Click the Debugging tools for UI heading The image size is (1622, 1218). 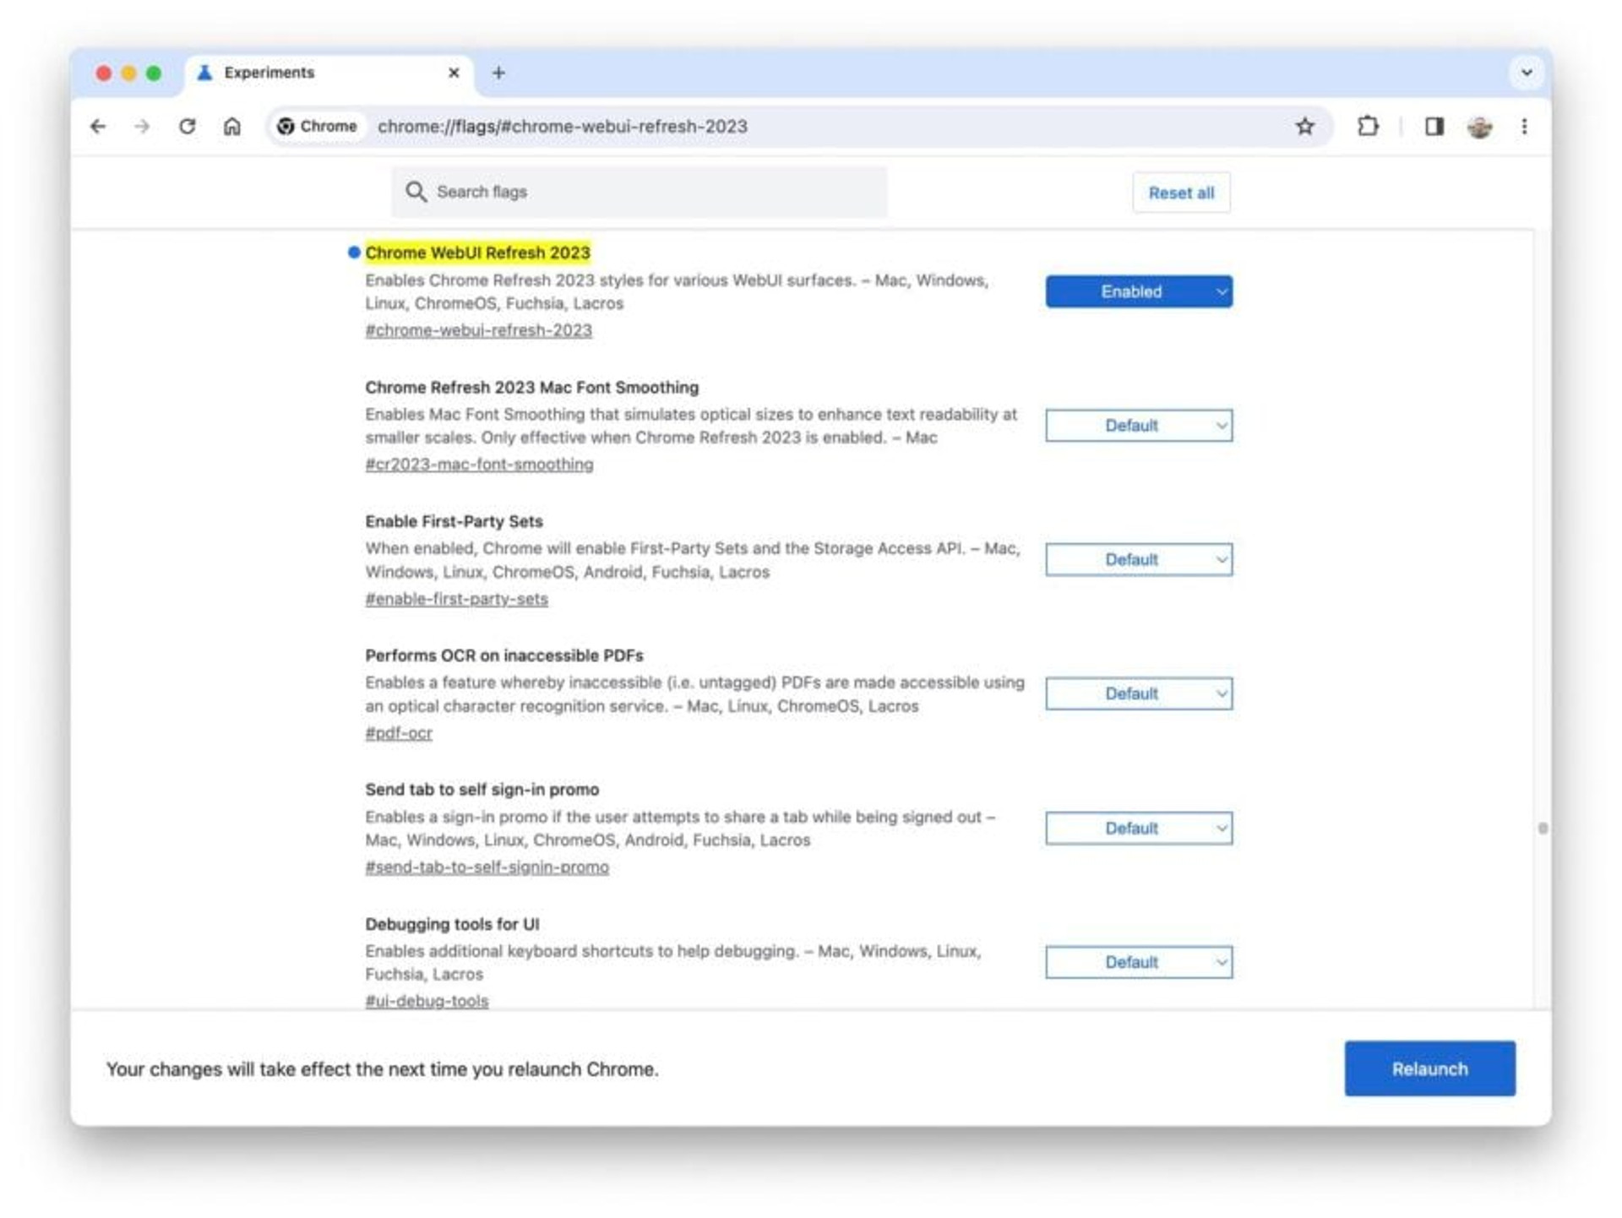coord(452,924)
